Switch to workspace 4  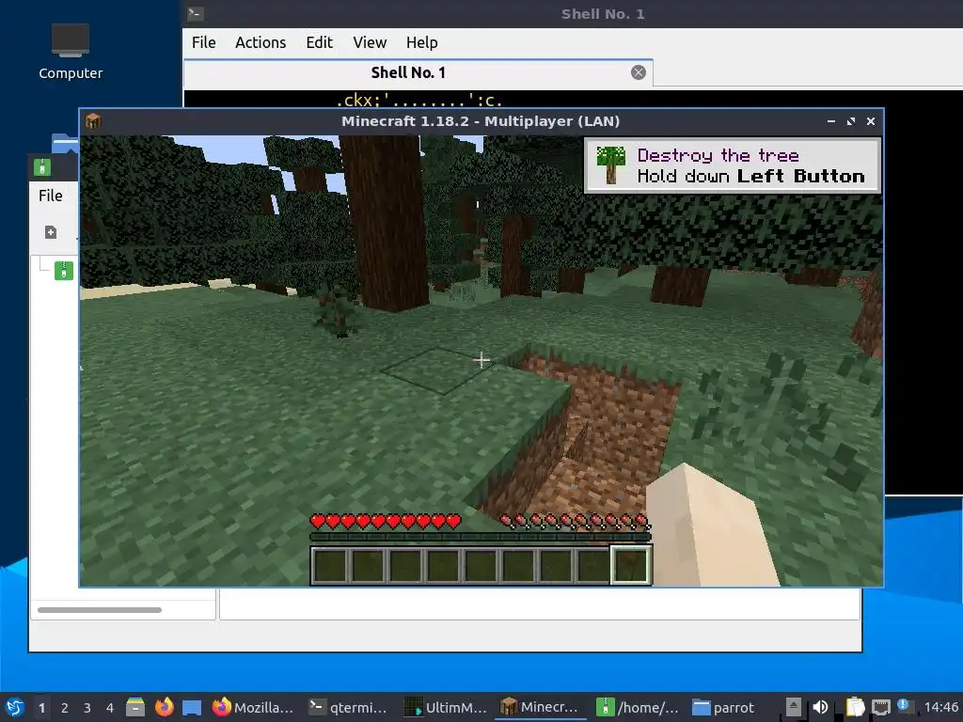tap(110, 708)
